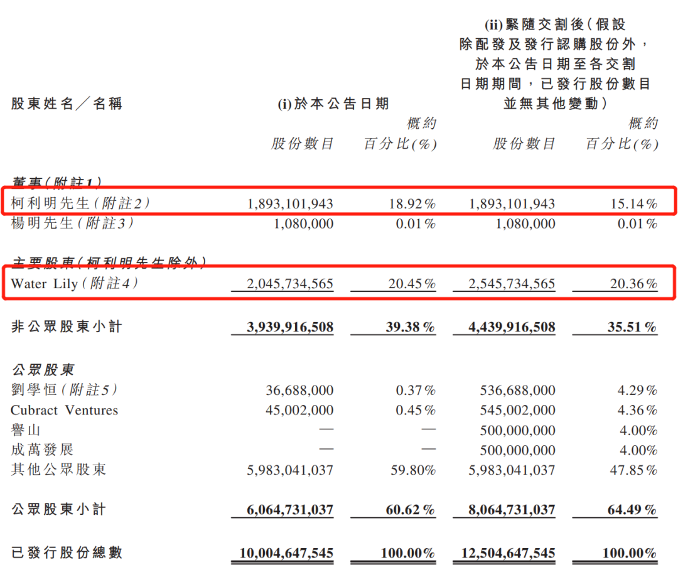Select the 股東姓名/名稱 column header
Image resolution: width=678 pixels, height=577 pixels.
[x=67, y=104]
